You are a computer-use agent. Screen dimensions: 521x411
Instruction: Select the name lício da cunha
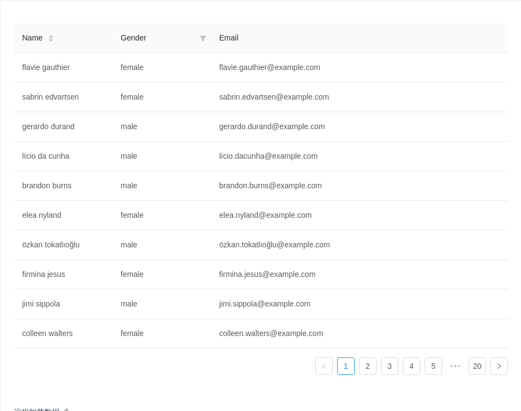click(46, 156)
